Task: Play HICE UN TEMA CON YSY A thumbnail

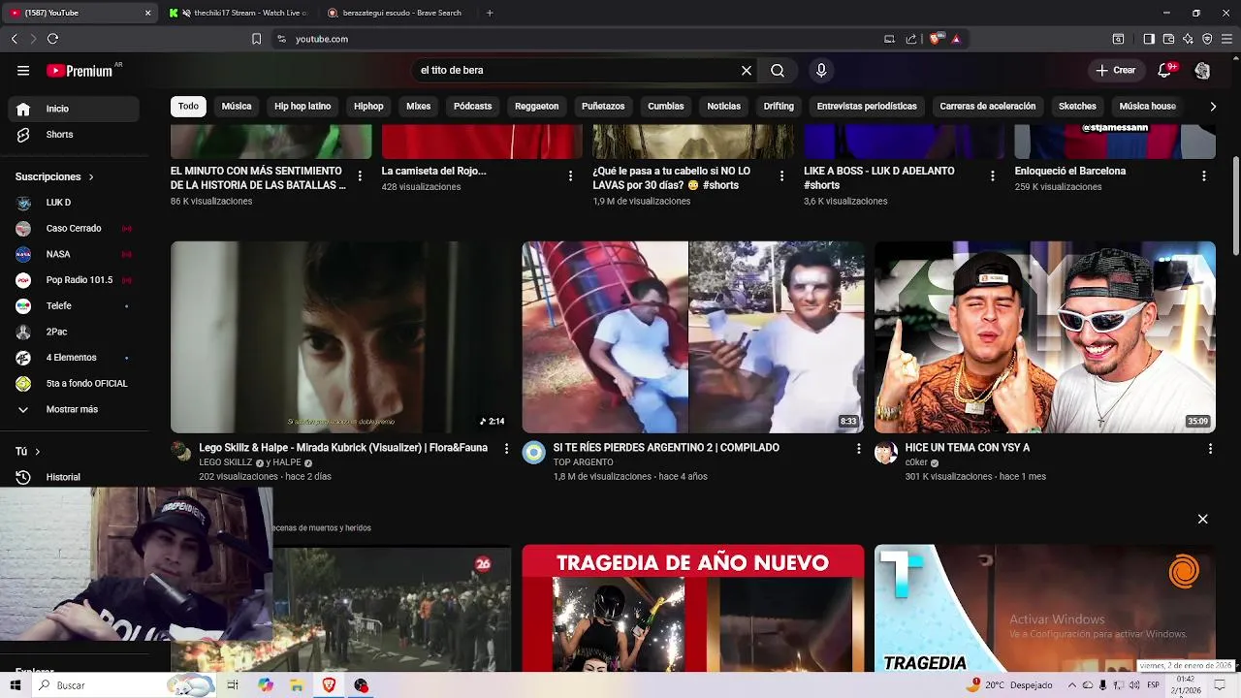Action: coord(1045,337)
